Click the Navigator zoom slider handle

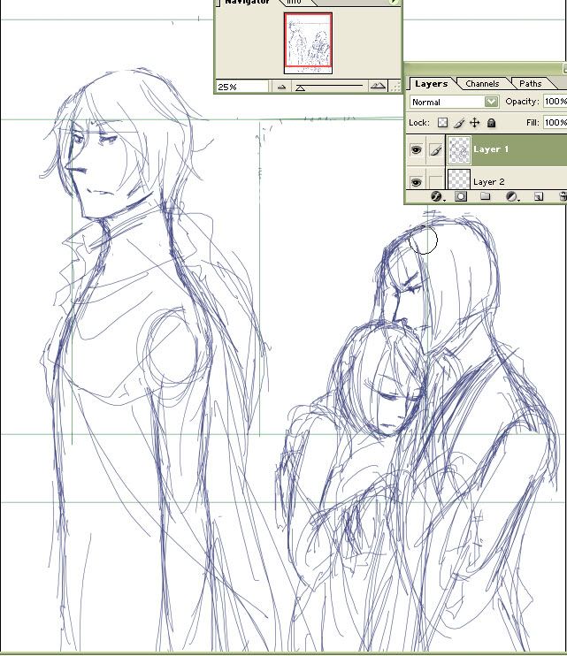point(300,88)
